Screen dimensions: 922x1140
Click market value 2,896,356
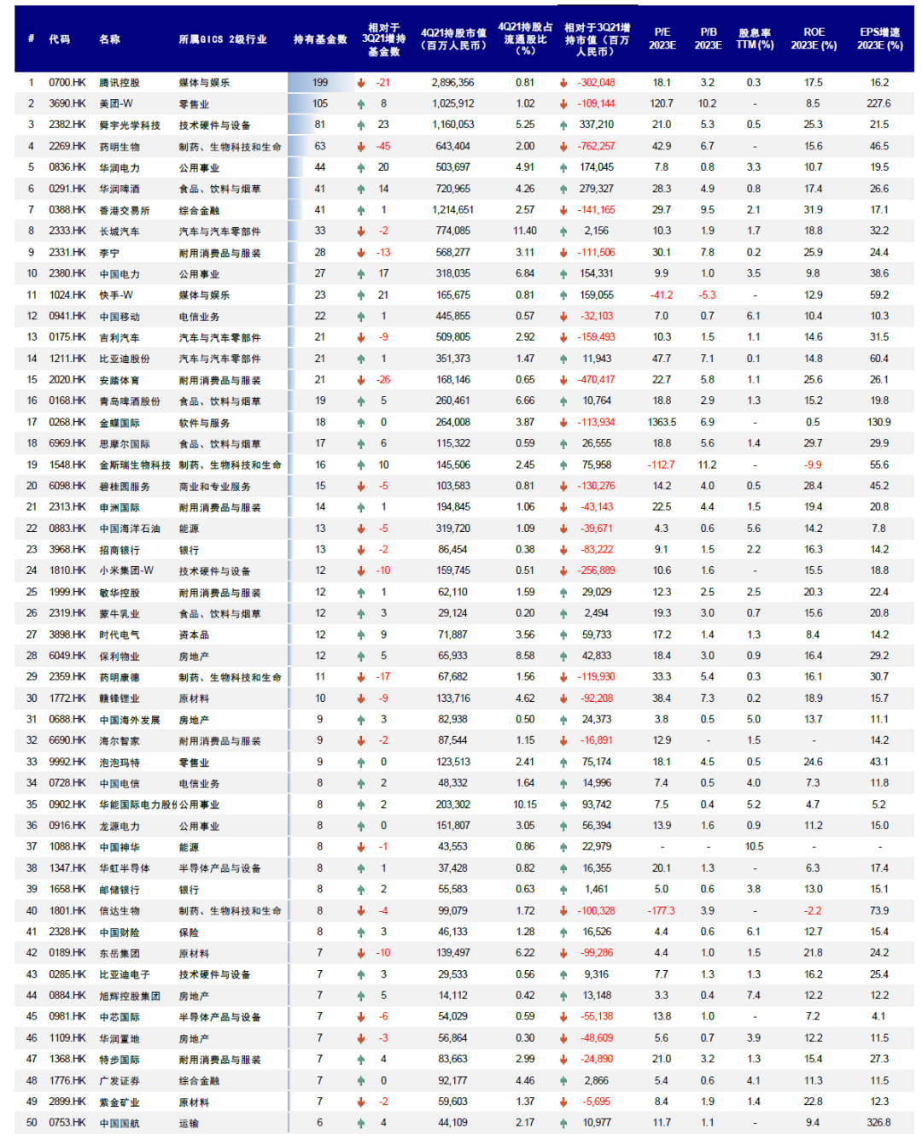(453, 83)
